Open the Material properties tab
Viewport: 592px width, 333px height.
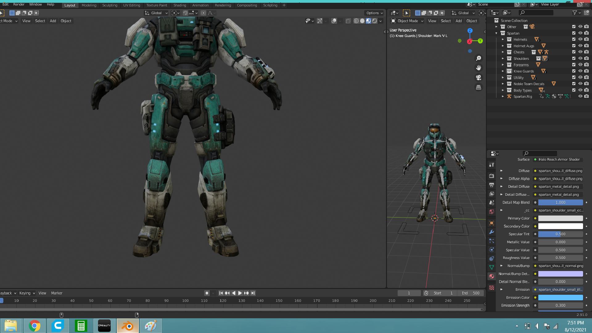[x=492, y=276]
